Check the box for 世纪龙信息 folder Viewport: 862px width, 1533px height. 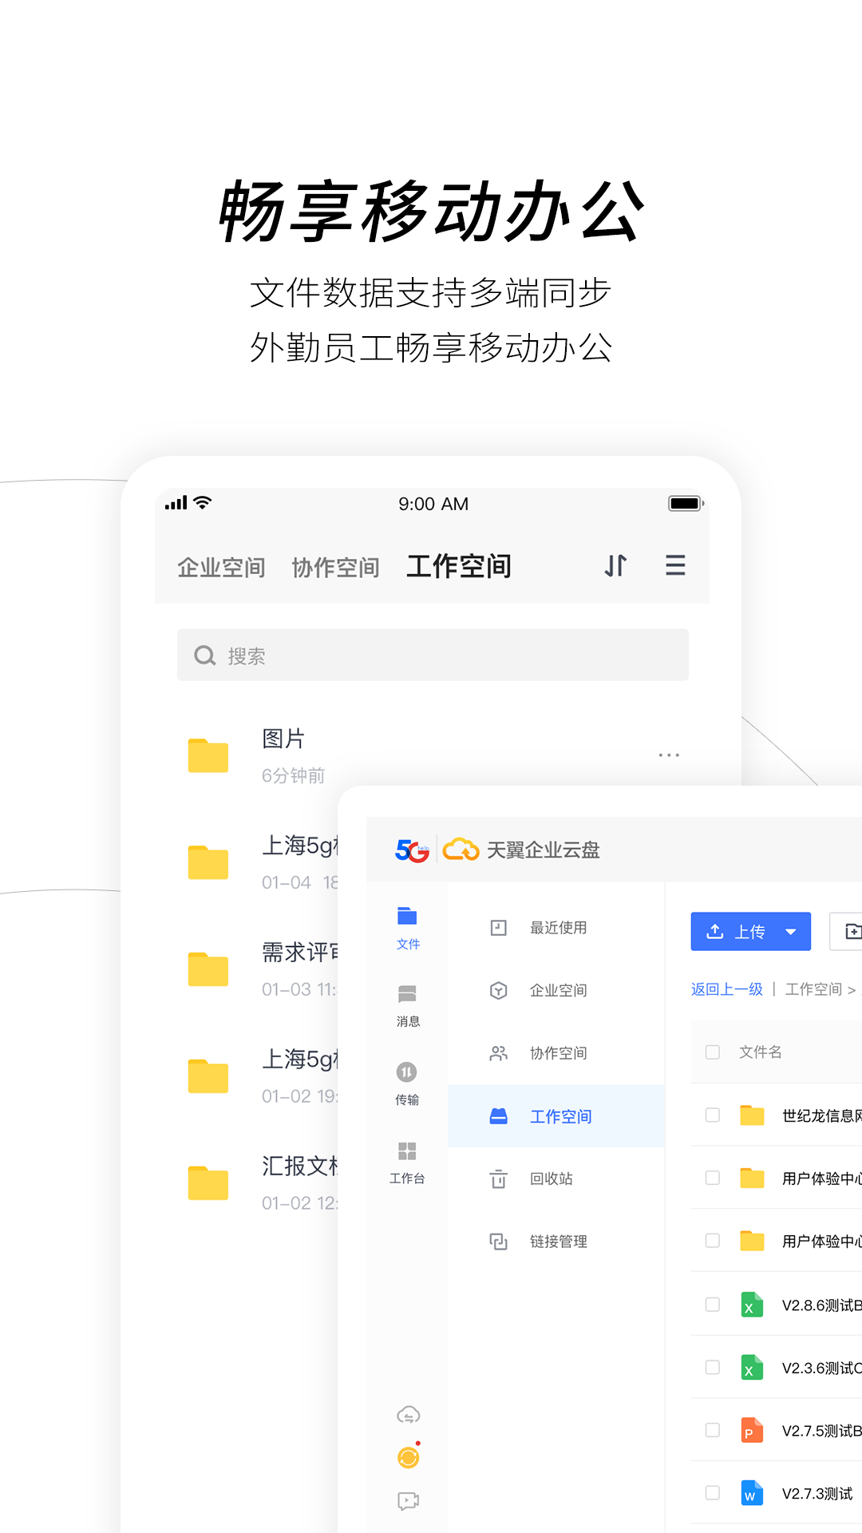click(x=713, y=1115)
